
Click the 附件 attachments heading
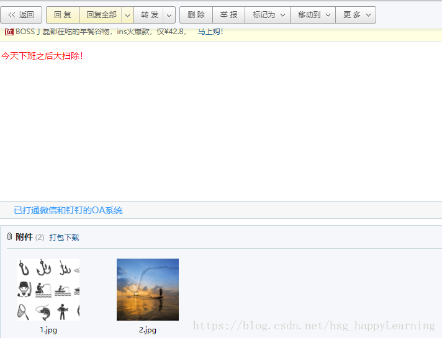(x=24, y=237)
